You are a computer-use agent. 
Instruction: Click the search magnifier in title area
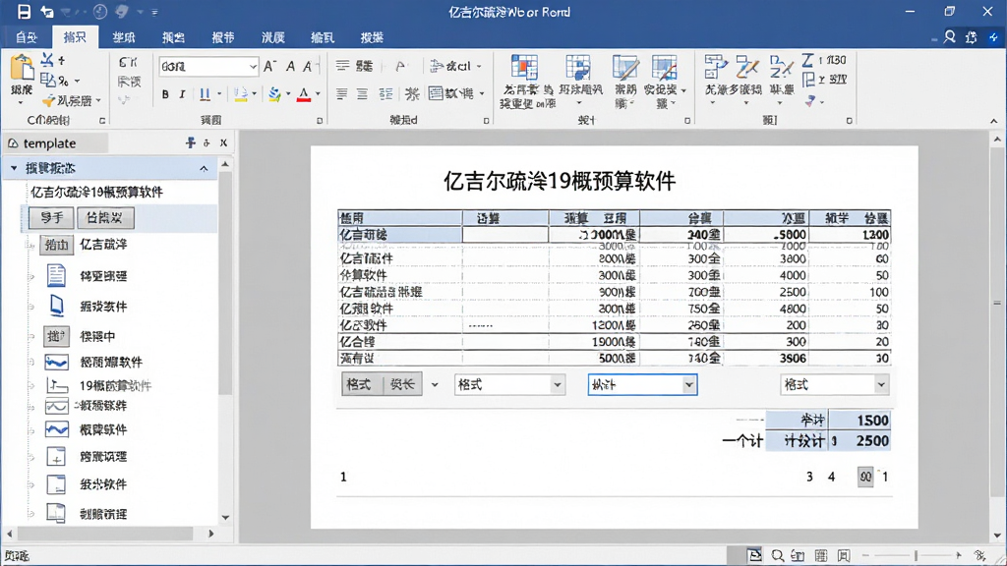click(950, 37)
